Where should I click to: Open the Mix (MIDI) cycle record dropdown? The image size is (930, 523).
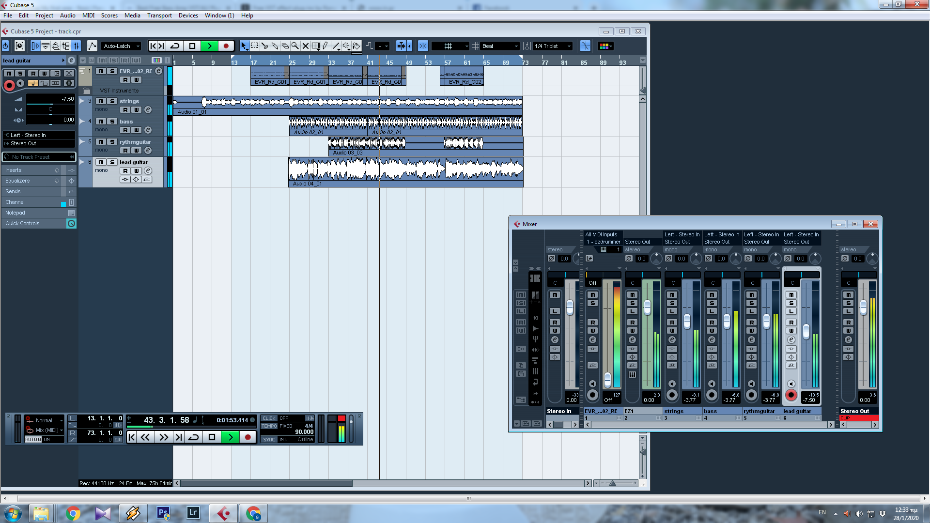45,430
